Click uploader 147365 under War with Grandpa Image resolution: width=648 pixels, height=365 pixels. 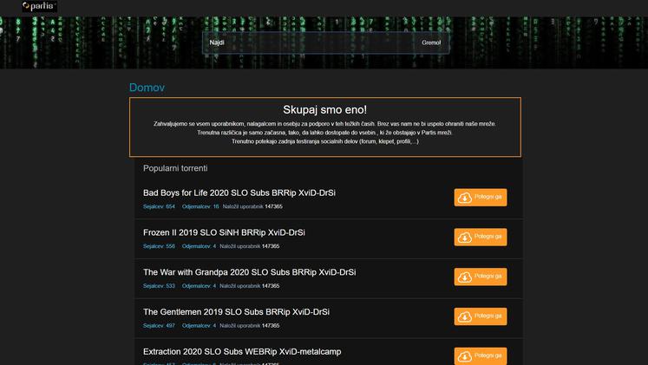[x=271, y=286]
